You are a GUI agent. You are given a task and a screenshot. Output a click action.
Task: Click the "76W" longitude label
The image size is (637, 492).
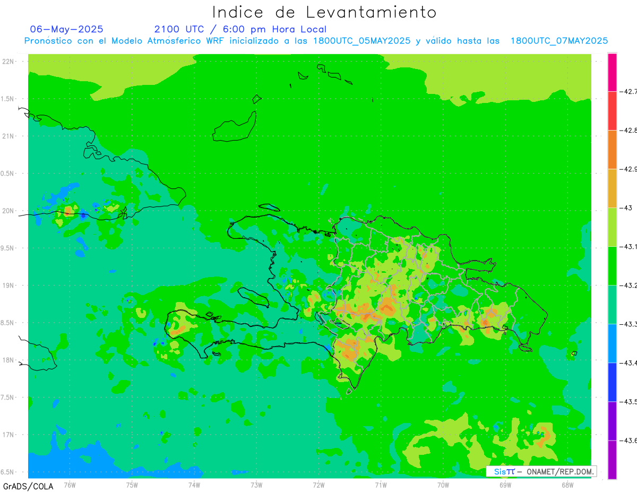[70, 485]
